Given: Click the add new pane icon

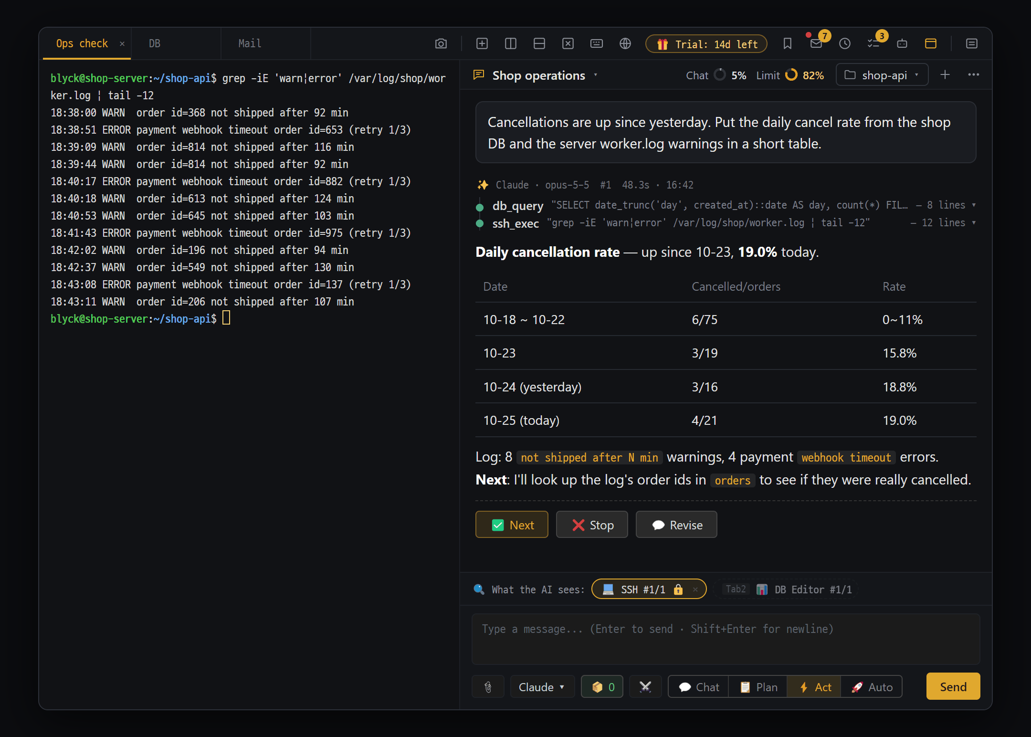Looking at the screenshot, I should pyautogui.click(x=482, y=44).
